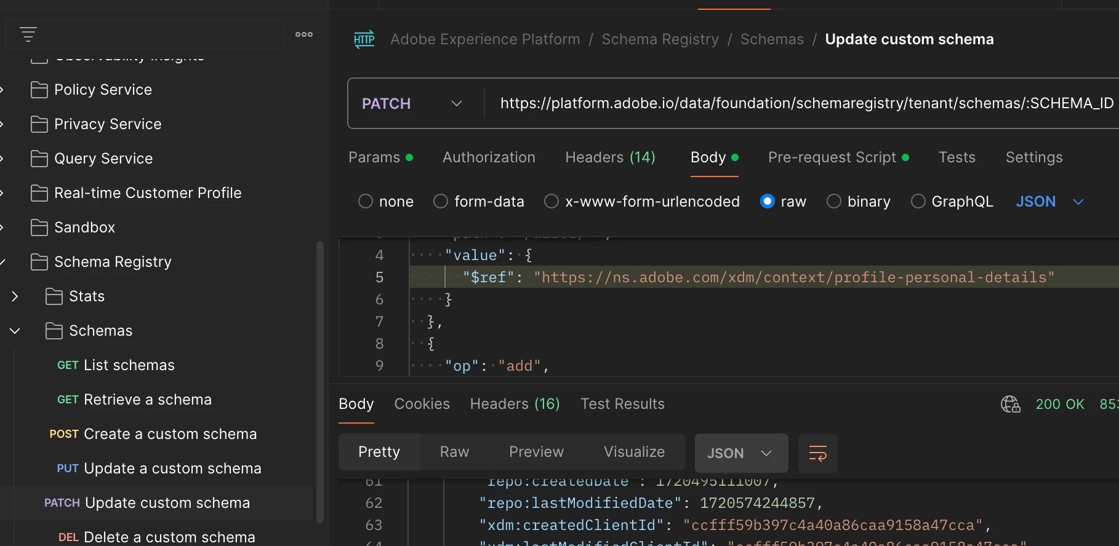Toggle response line wrap icon

click(818, 453)
